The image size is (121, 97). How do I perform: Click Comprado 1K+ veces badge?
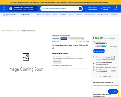click(61, 35)
